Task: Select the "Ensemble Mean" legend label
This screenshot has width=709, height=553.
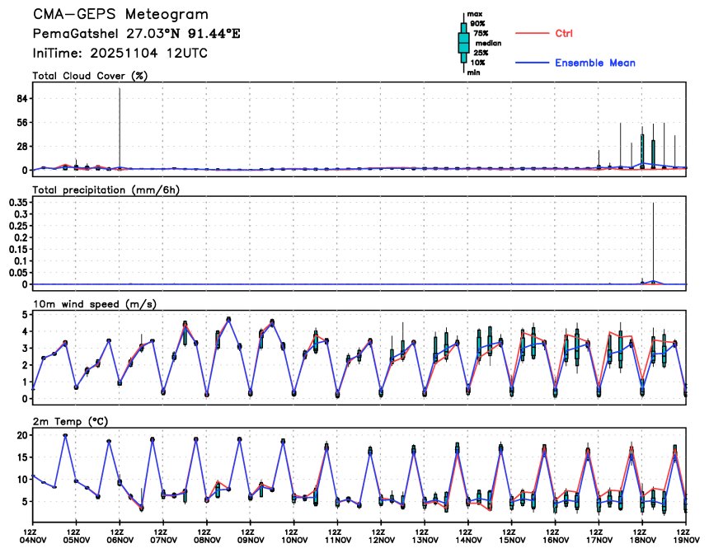Action: point(594,63)
